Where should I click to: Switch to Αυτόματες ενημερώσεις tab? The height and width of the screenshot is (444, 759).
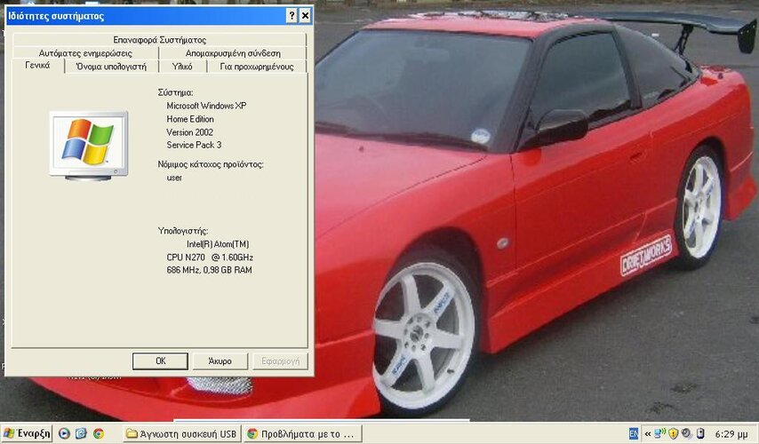pyautogui.click(x=85, y=53)
